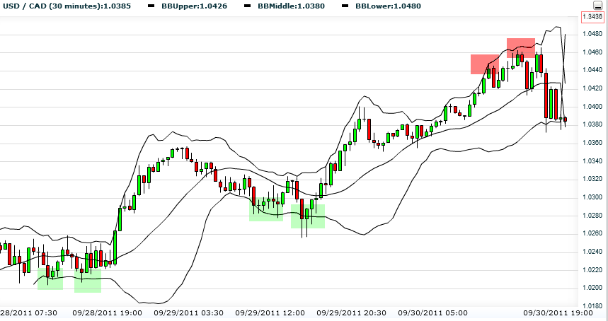Click the 09/28/2011 19:00 time axis label

coord(107,313)
